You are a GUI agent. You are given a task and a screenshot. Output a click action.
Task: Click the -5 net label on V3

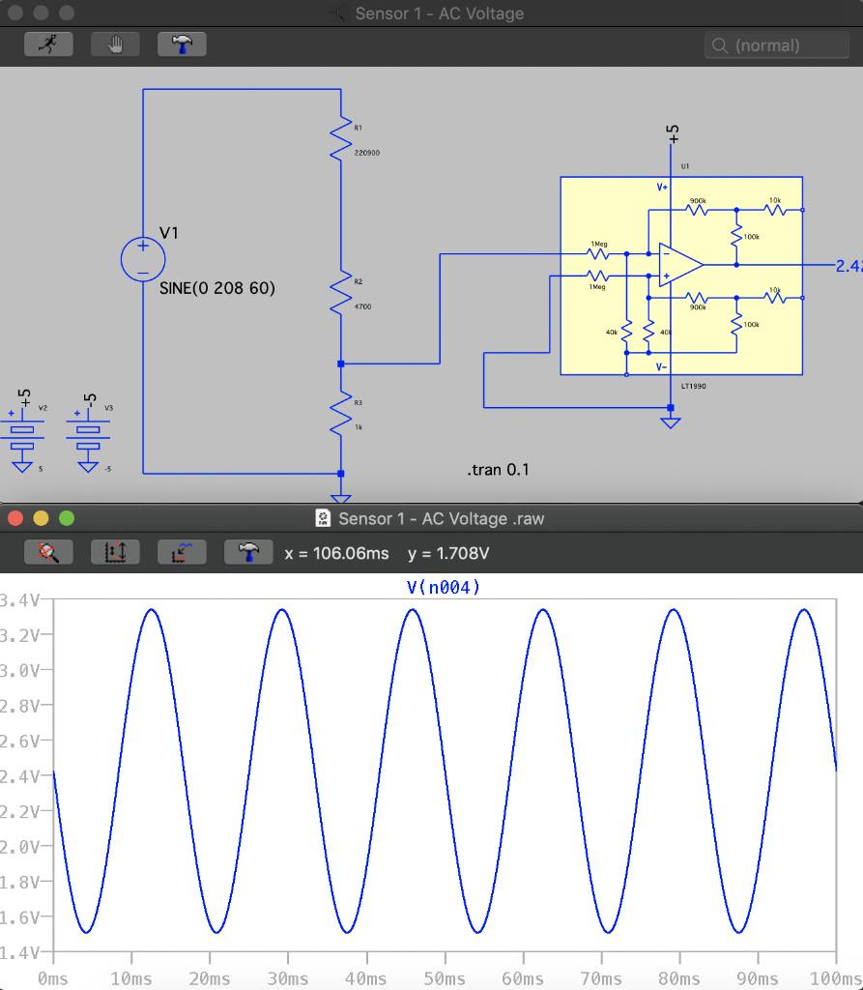pos(90,400)
